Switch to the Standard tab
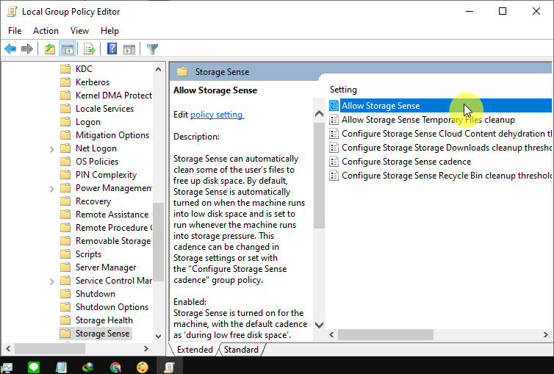 [241, 350]
